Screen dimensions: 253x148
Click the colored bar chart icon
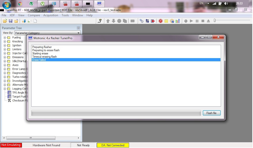(x=177, y=21)
